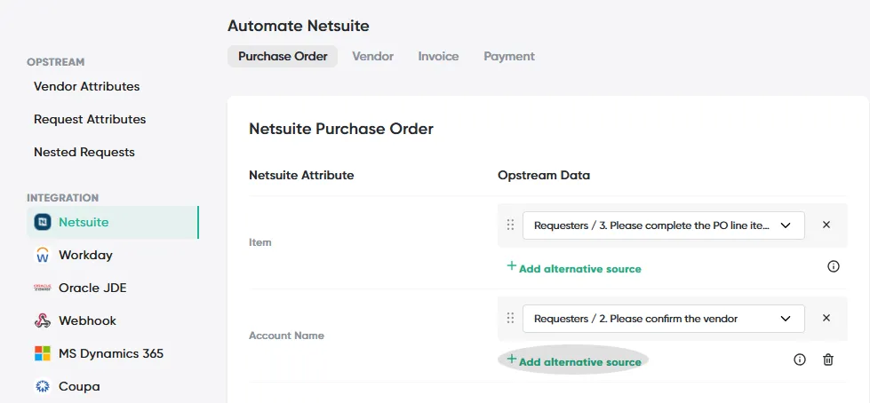The height and width of the screenshot is (403, 870).
Task: Click the 'Netsuite Attribute' column header
Action: click(x=301, y=175)
